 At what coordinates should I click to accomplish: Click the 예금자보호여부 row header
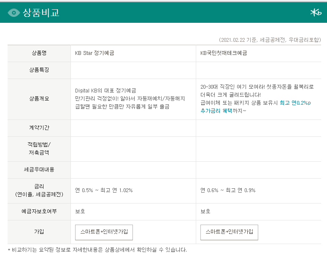click(x=39, y=211)
